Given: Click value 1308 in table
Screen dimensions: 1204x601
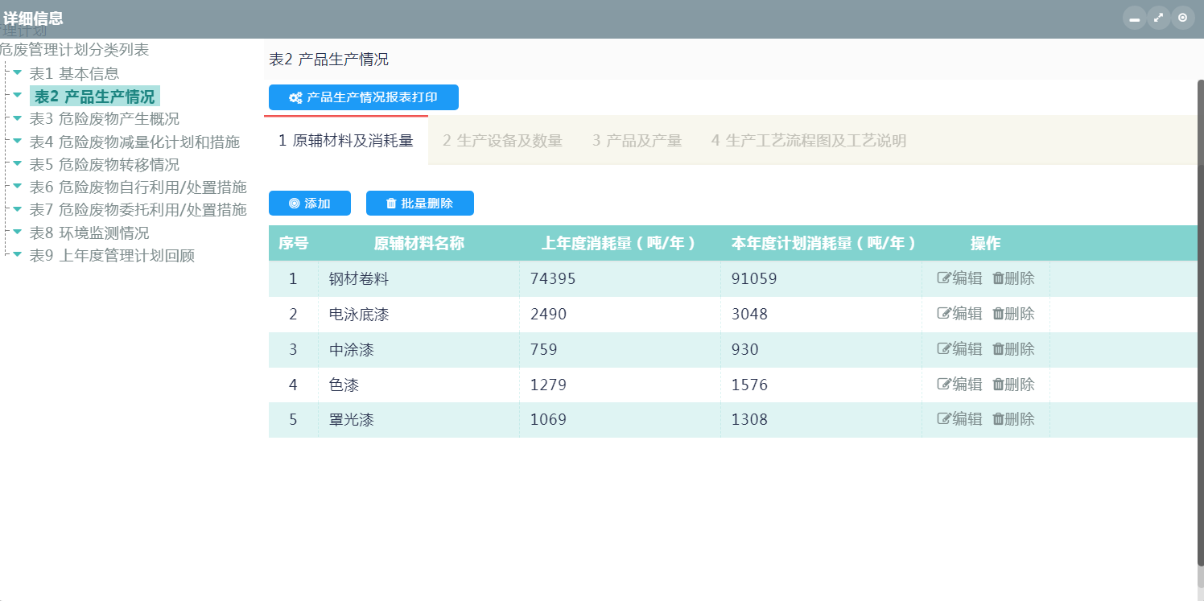Looking at the screenshot, I should coord(750,420).
